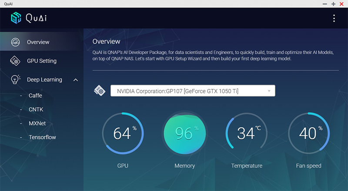Open the GPU Setting menu item

(42, 61)
